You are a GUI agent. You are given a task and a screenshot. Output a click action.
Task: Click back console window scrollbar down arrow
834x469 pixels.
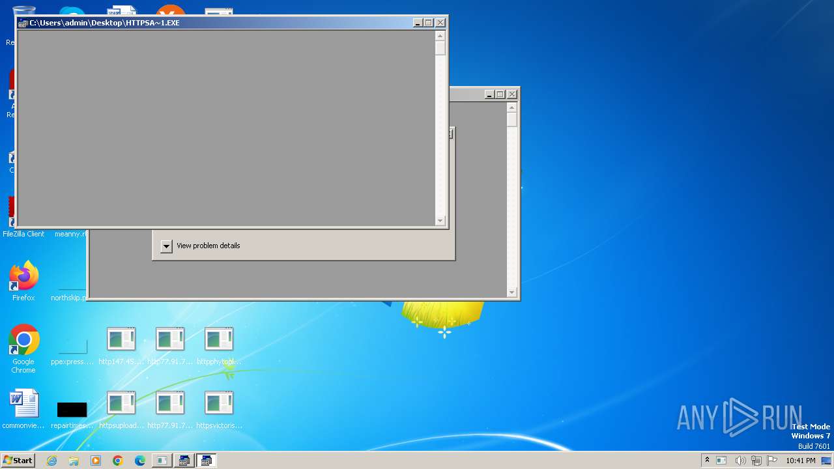512,292
